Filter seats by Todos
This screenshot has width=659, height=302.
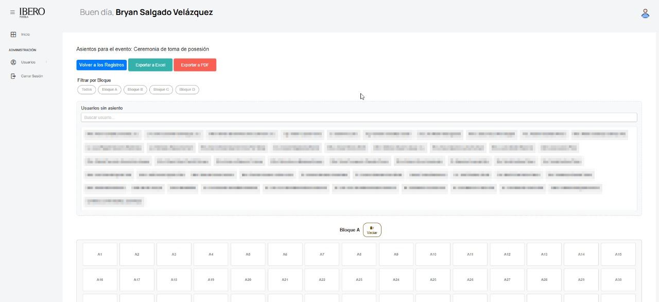tap(86, 90)
